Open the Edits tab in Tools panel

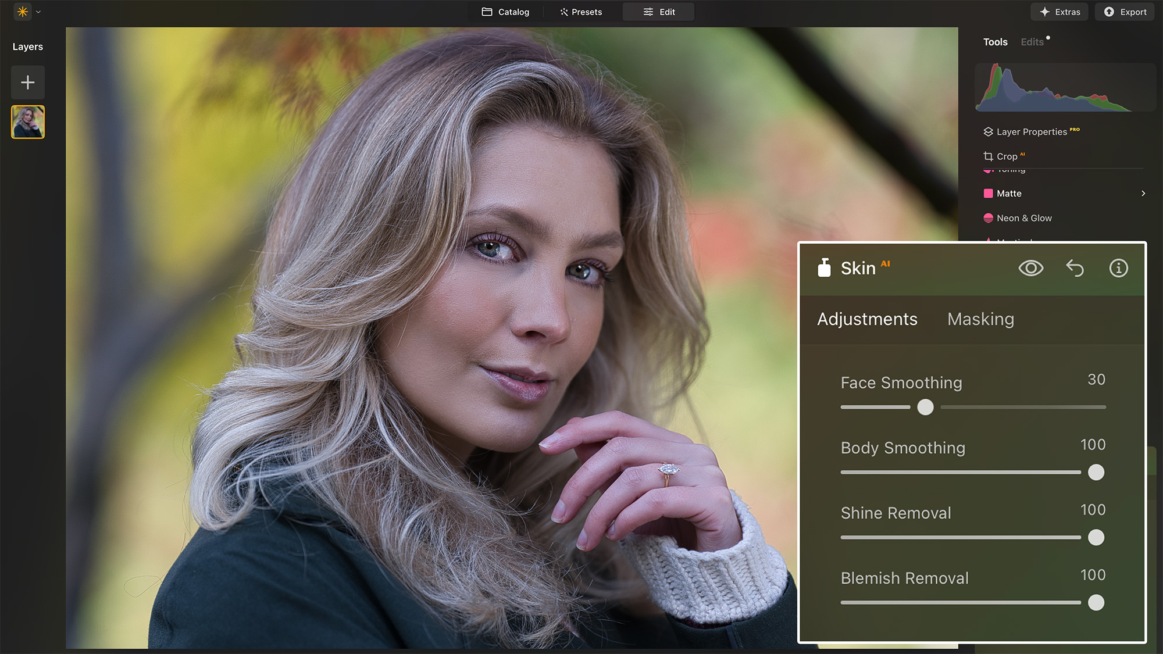pos(1032,41)
